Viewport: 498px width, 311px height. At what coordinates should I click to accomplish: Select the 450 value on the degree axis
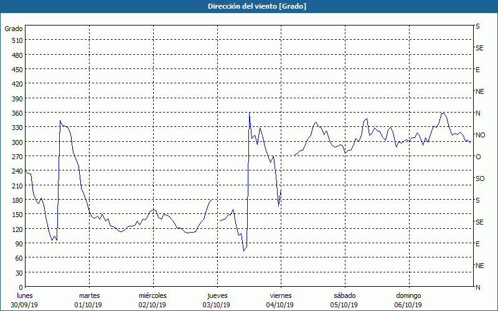(17, 70)
